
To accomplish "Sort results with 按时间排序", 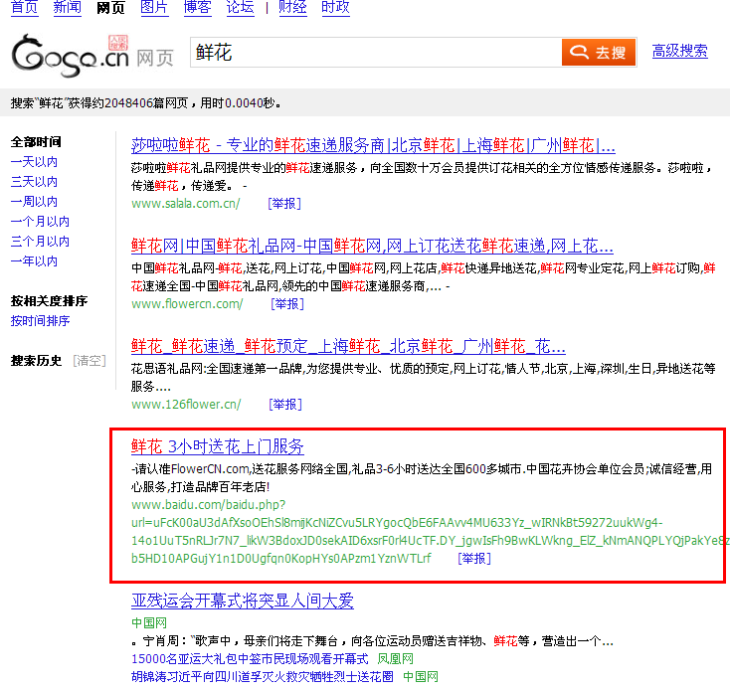I will click(x=40, y=321).
